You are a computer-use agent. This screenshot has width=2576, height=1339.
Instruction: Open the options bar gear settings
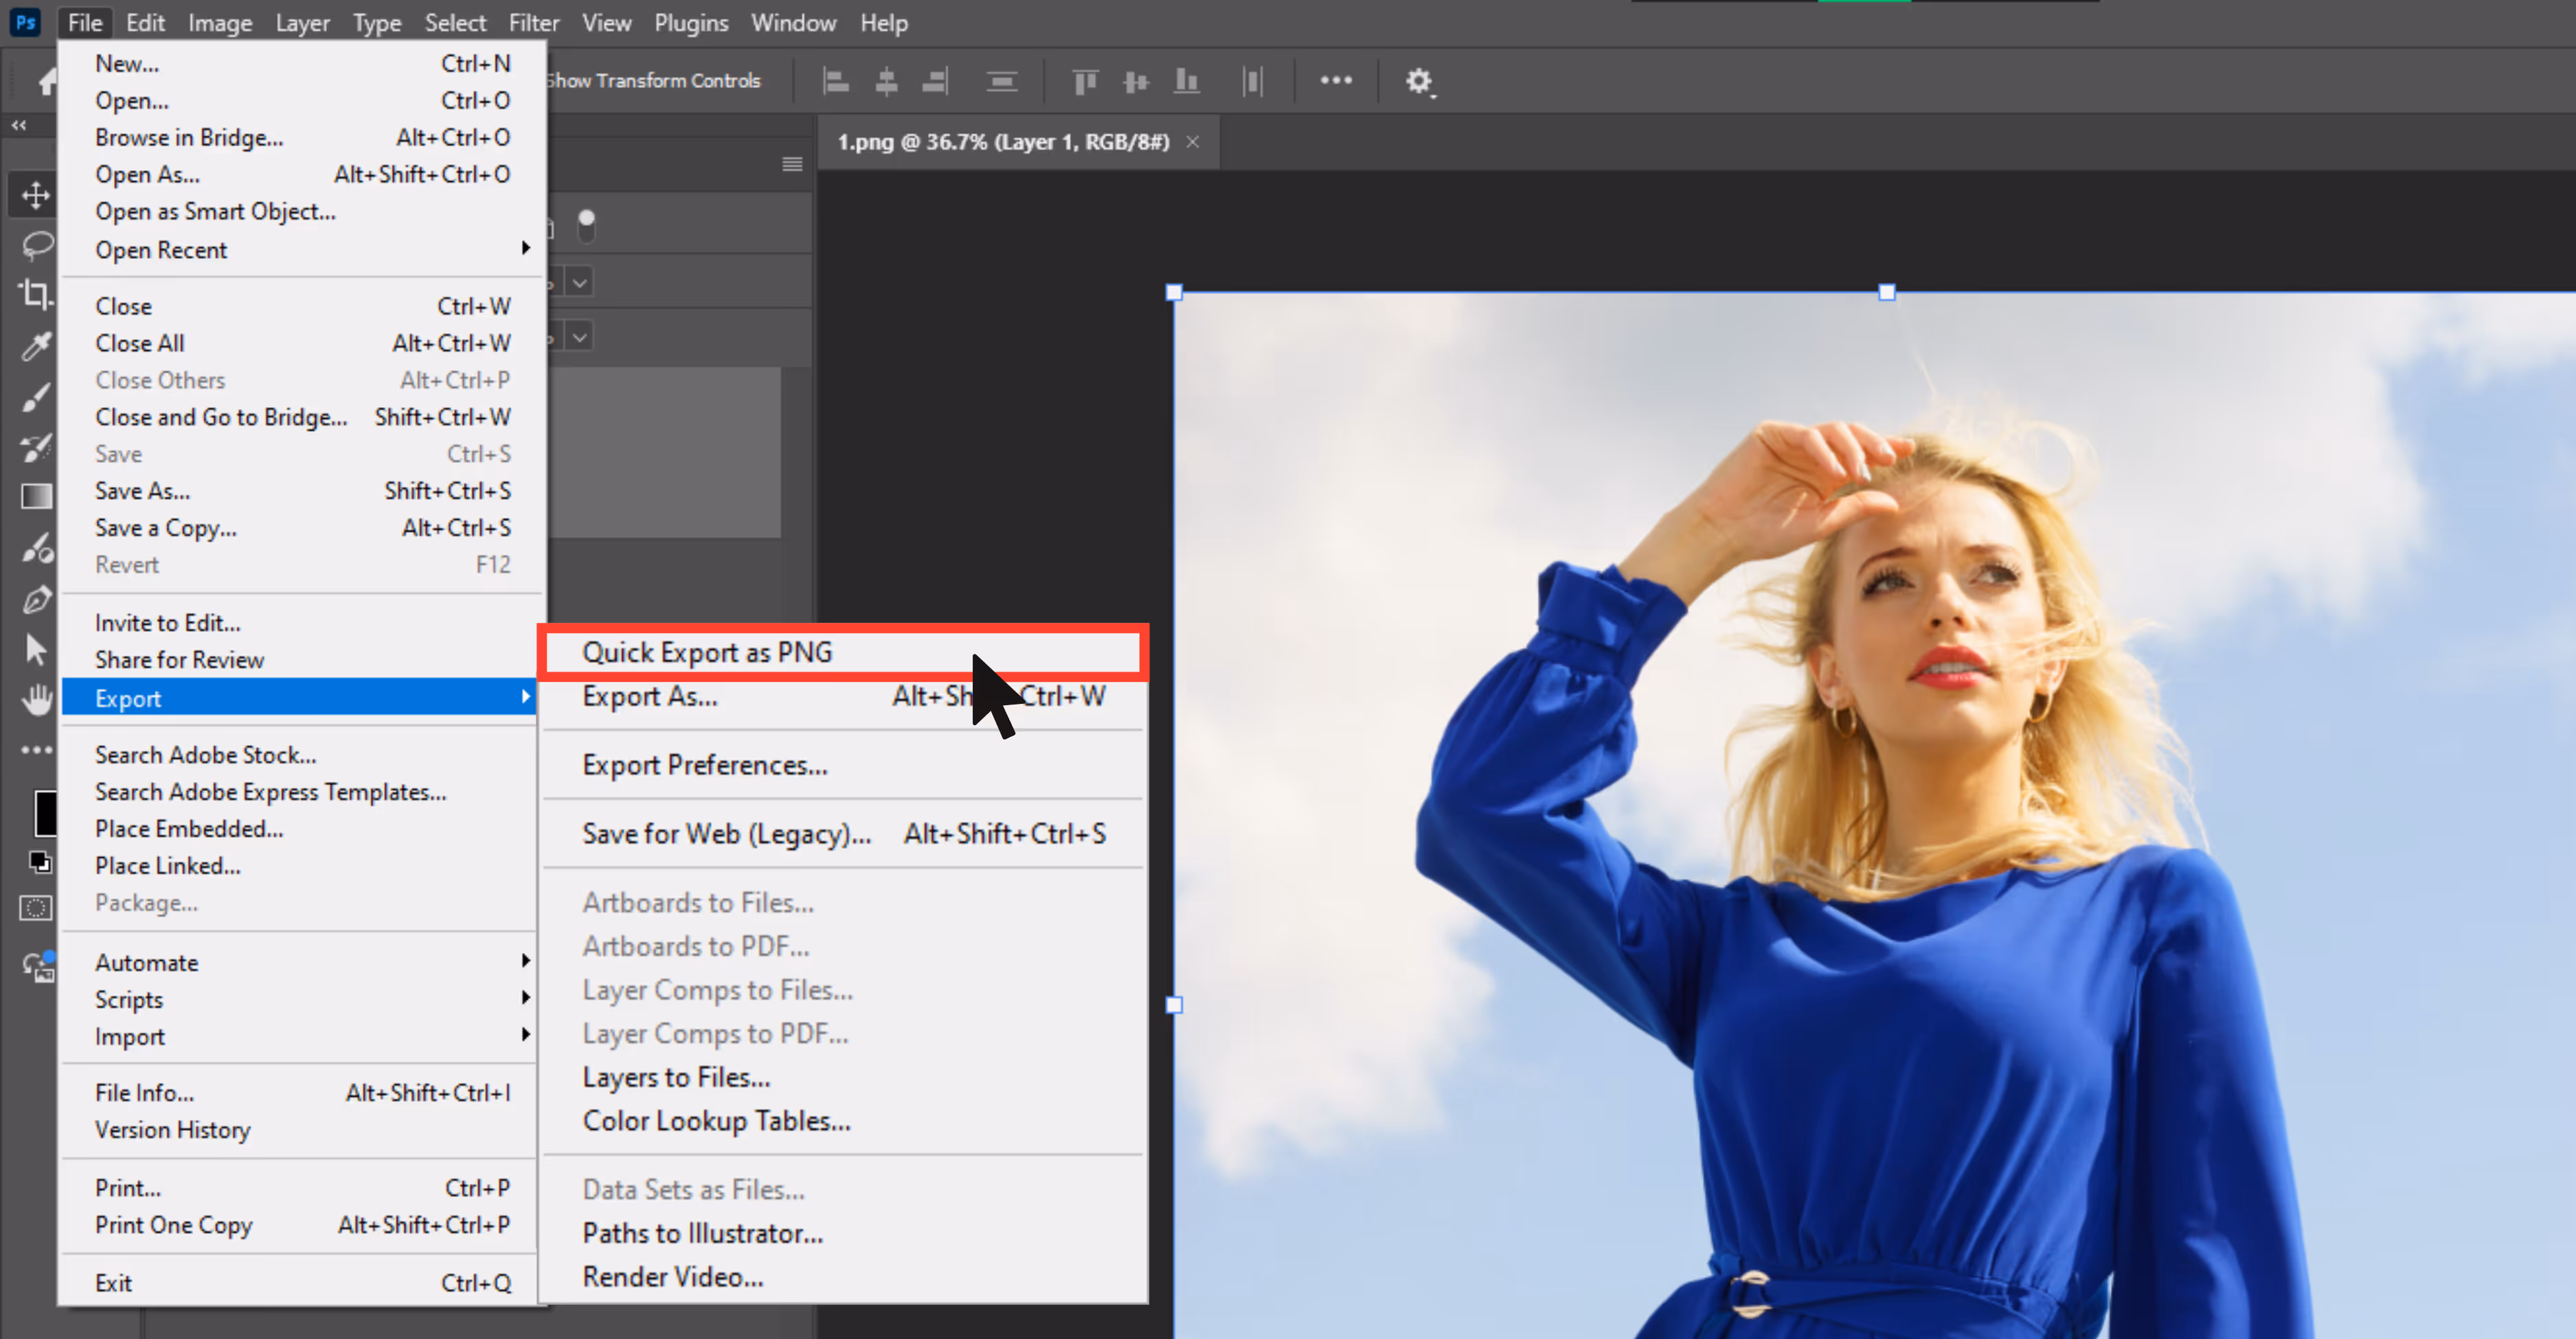(1419, 81)
